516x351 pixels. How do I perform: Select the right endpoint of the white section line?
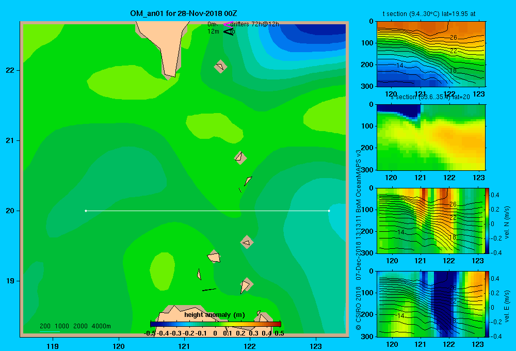tap(329, 211)
